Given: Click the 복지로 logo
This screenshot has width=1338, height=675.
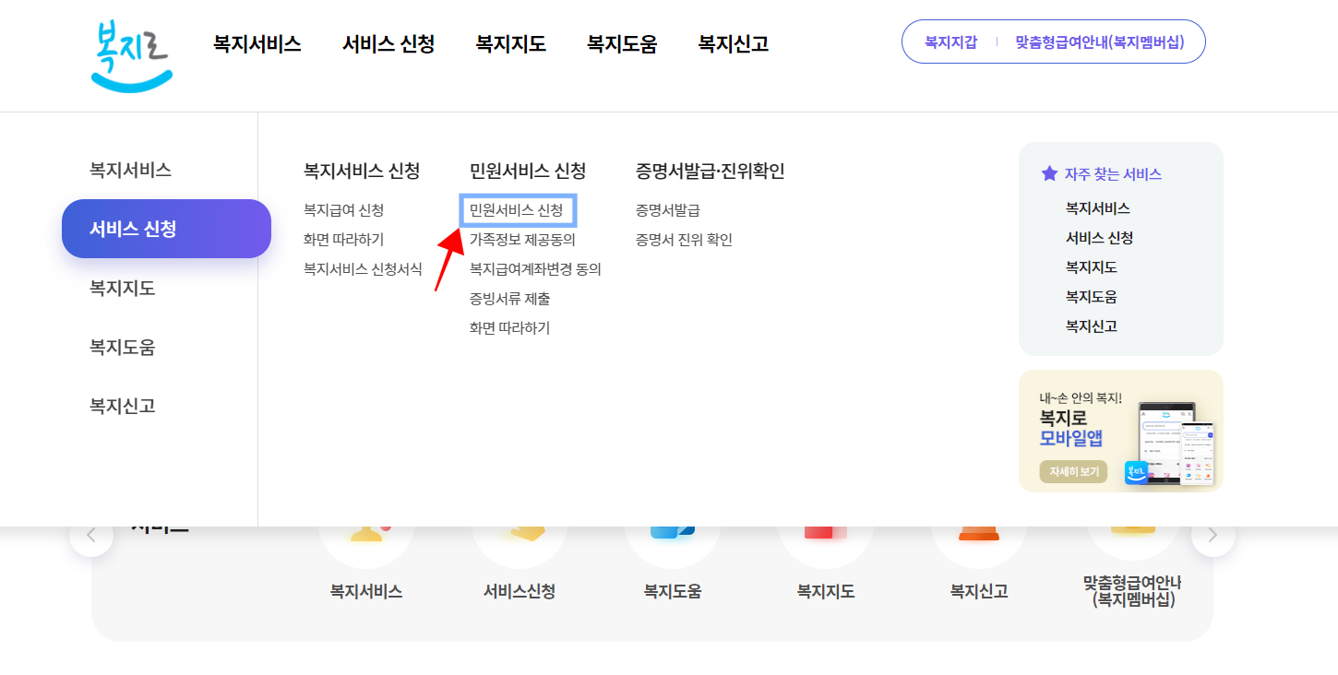Looking at the screenshot, I should 130,53.
